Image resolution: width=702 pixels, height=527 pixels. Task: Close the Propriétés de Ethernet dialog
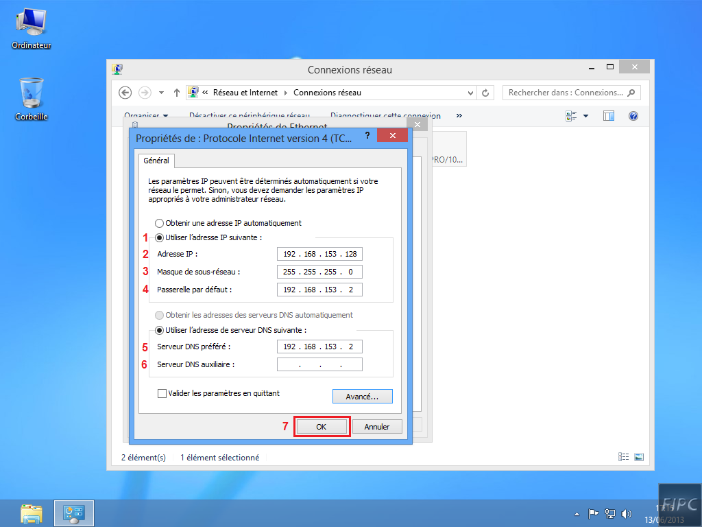pyautogui.click(x=417, y=125)
